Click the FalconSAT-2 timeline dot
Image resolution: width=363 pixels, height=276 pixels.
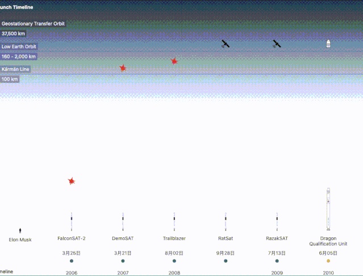pyautogui.click(x=72, y=261)
